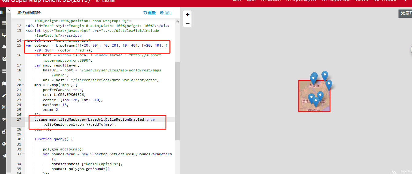
Task: Click the 重置 reset button
Action: tap(150, 13)
